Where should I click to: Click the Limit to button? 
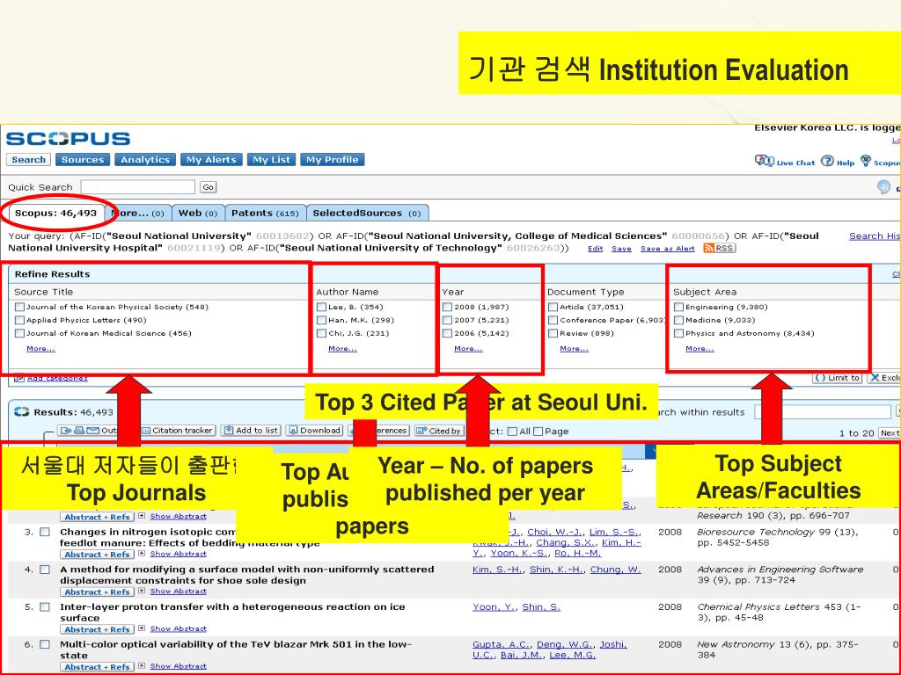pos(838,378)
